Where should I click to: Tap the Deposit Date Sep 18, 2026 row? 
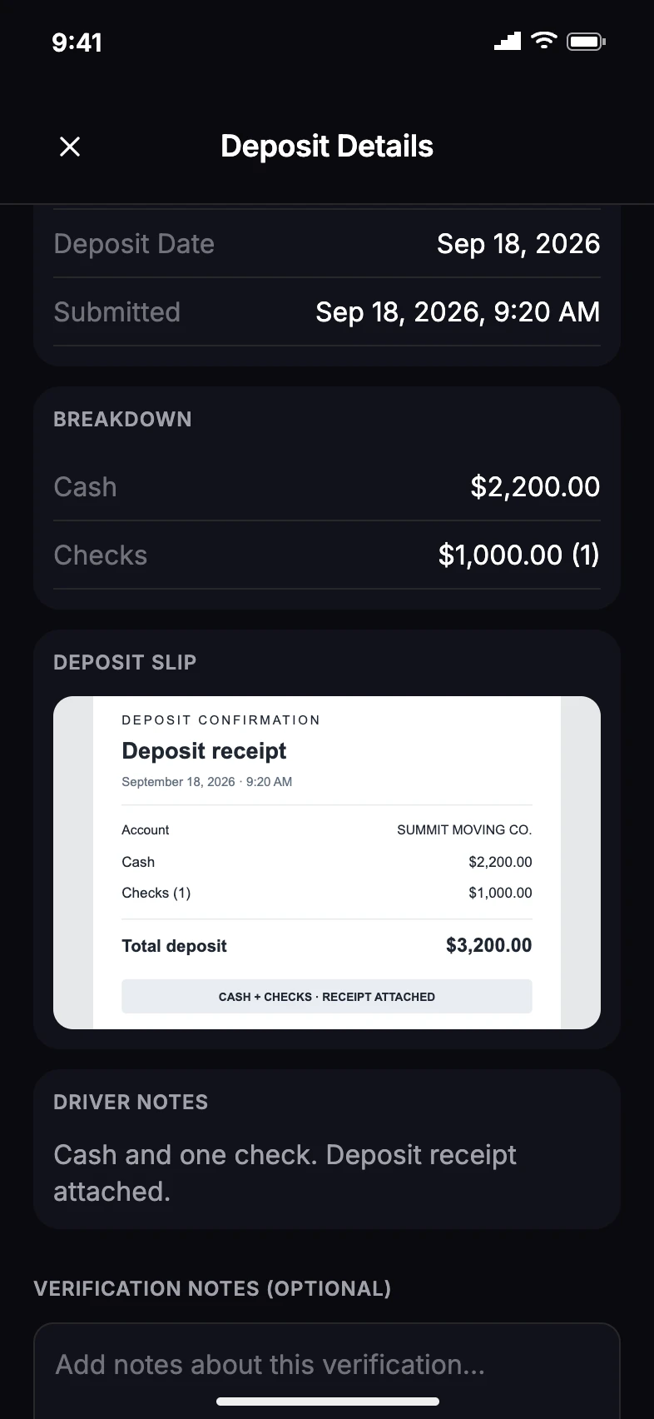327,244
